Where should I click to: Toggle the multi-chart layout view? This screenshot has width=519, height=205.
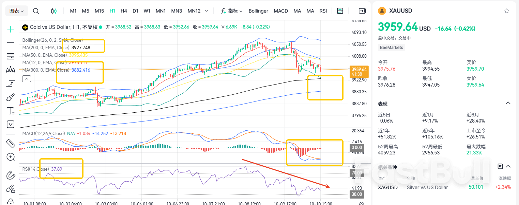click(340, 11)
